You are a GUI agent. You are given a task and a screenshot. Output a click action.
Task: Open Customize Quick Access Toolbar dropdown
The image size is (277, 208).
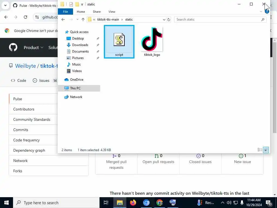(82, 4)
